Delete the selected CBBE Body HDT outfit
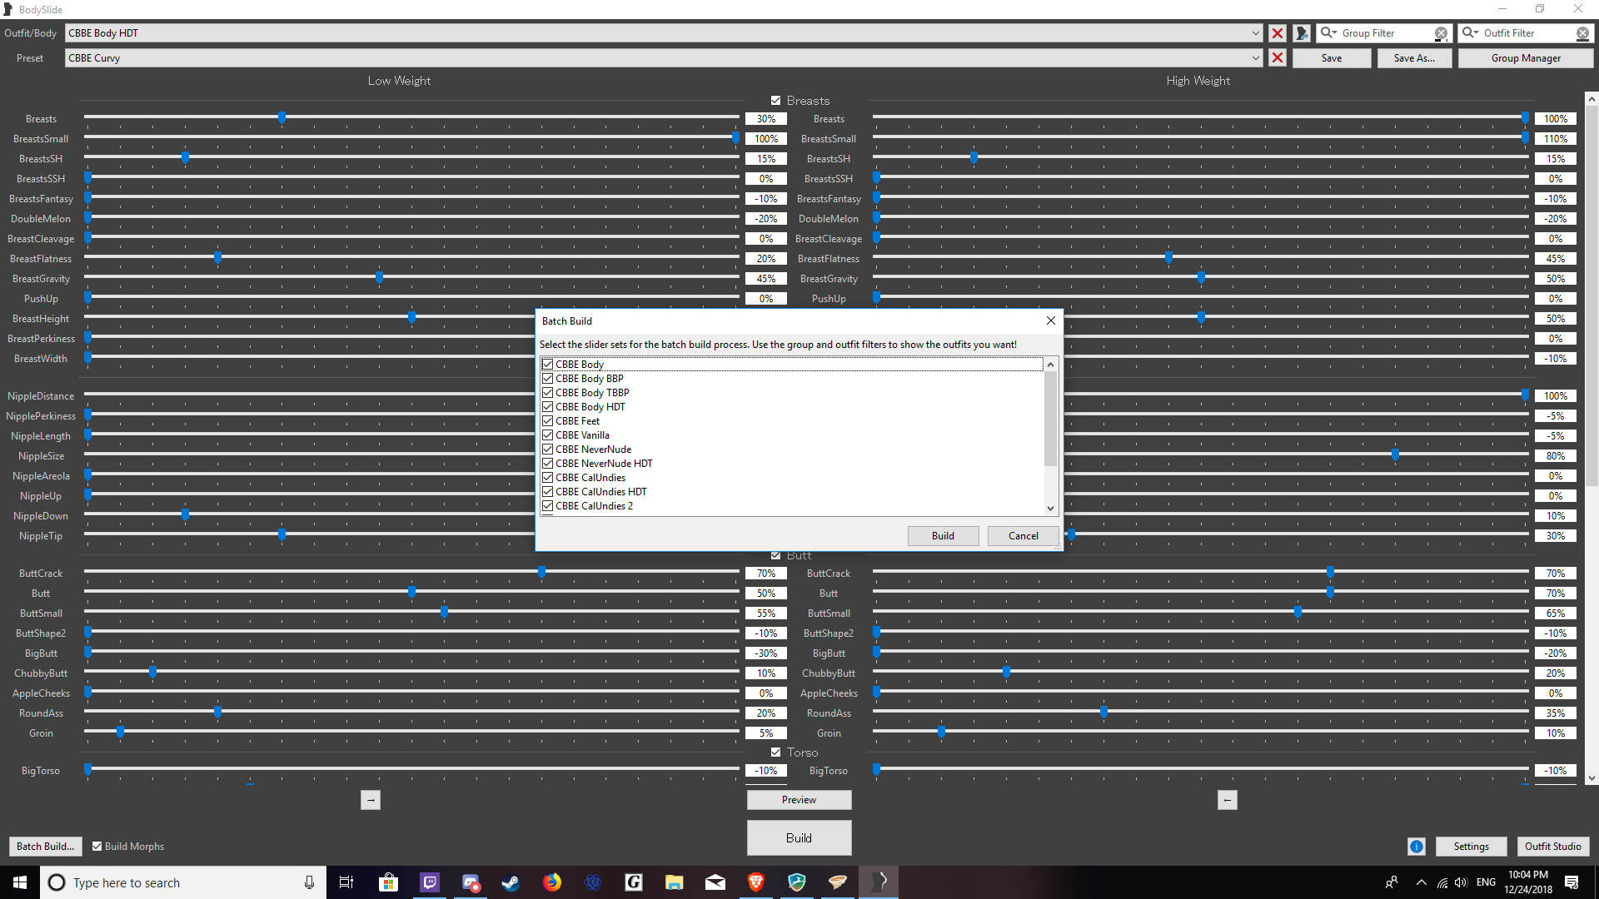The image size is (1599, 899). pos(1278,33)
